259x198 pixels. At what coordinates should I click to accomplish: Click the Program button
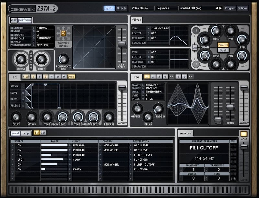pos(230,8)
